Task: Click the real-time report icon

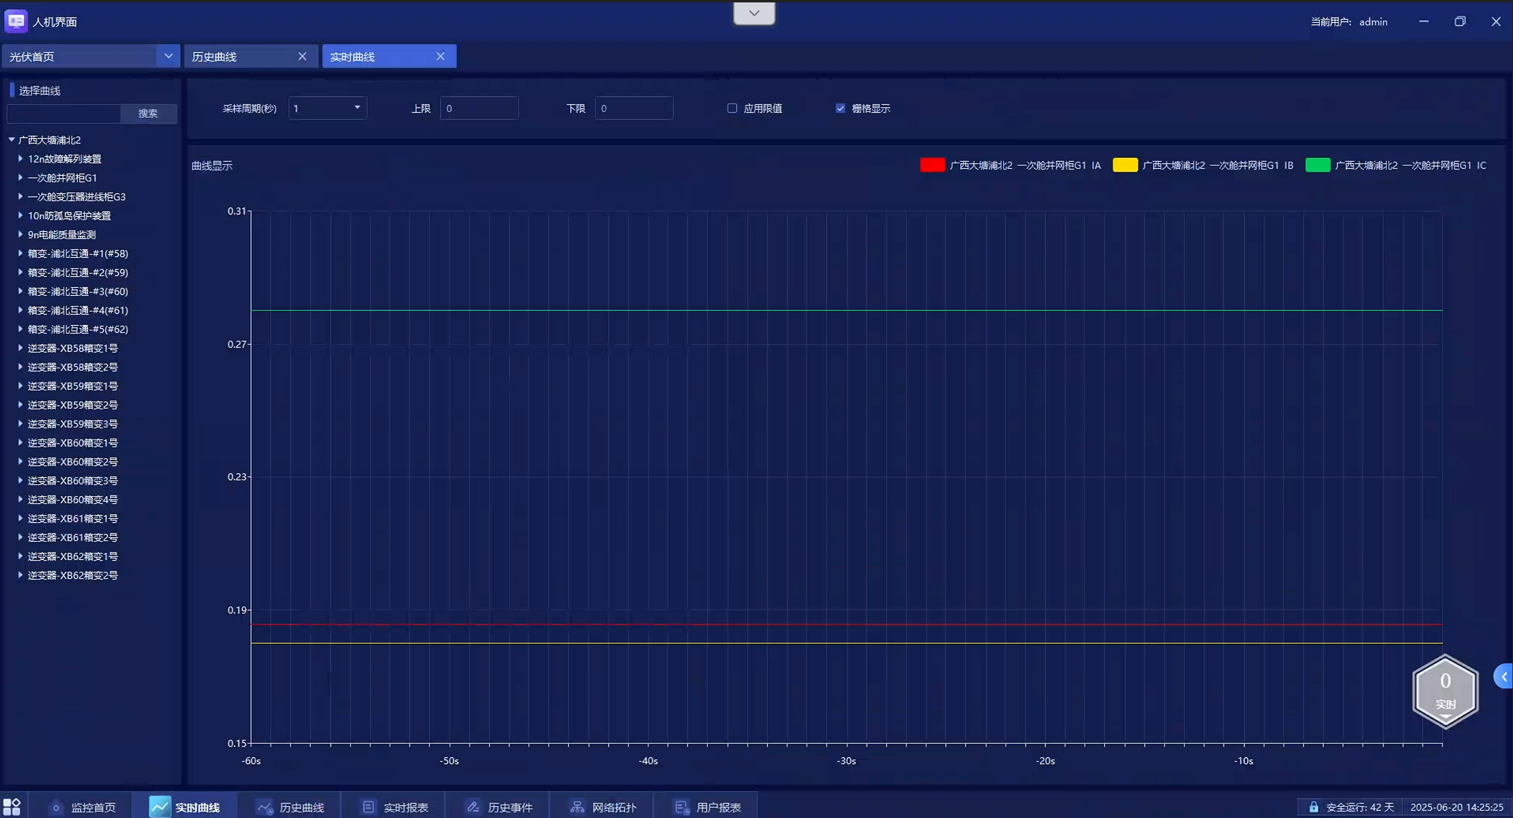Action: [x=368, y=807]
